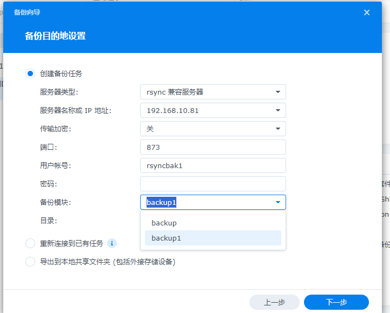Choose 导出到本地共享文件夹 radio option
Screen dimensions: 390x313
30,262
